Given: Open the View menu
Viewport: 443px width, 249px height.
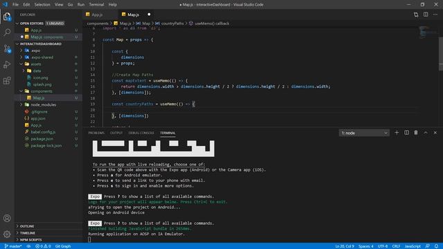Looking at the screenshot, I should pos(59,5).
